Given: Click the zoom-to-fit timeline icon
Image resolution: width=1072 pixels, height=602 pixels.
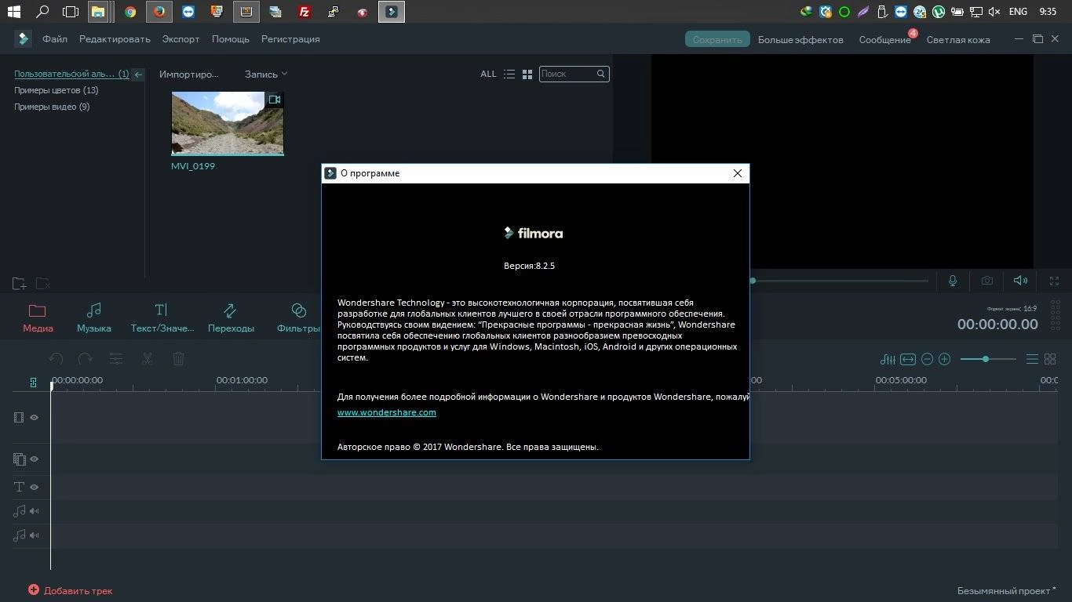Looking at the screenshot, I should [908, 359].
